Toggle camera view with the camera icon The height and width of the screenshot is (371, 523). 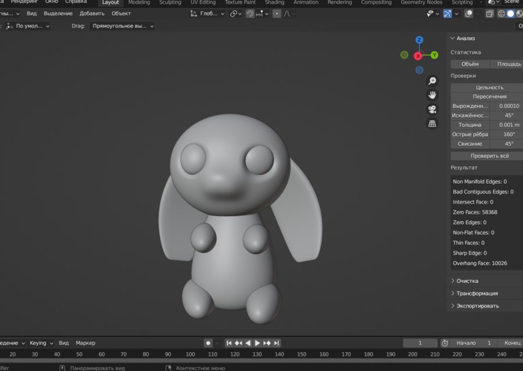coord(432,109)
